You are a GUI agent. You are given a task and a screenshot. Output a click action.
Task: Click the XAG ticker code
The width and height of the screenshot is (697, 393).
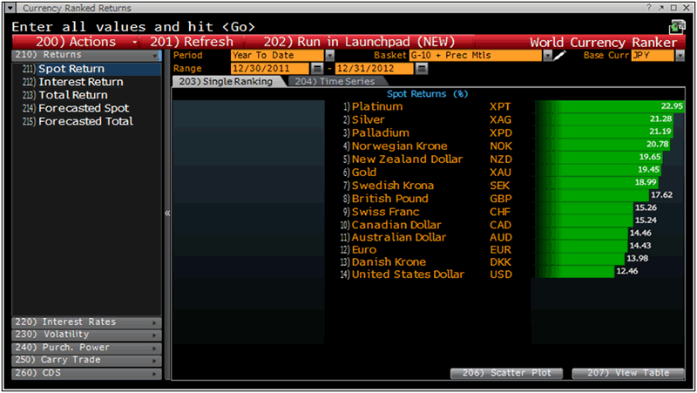pyautogui.click(x=500, y=119)
